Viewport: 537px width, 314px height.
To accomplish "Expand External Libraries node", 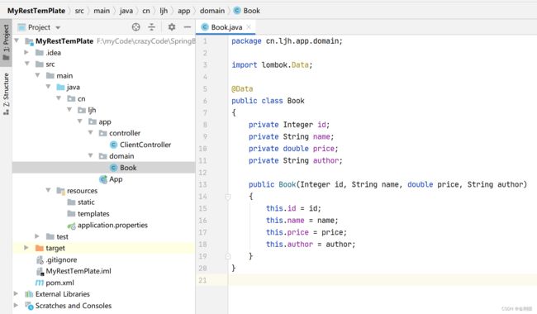I will [x=16, y=294].
